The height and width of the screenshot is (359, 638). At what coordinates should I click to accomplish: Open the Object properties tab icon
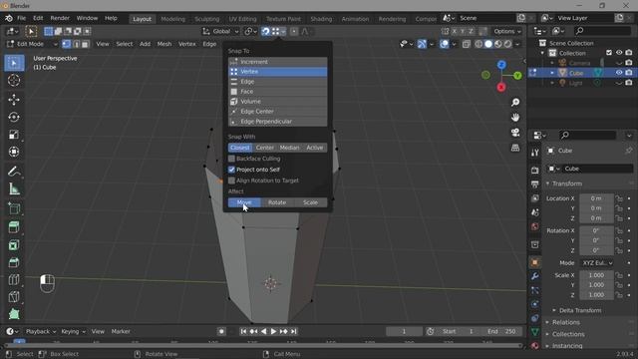coord(534,262)
